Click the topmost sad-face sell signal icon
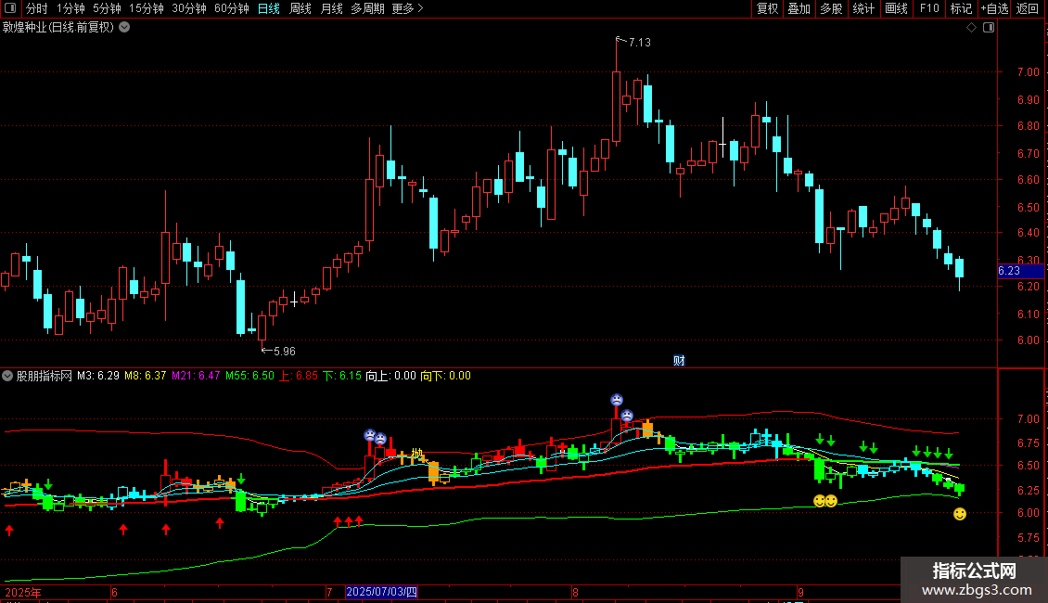This screenshot has width=1048, height=603. click(x=616, y=400)
